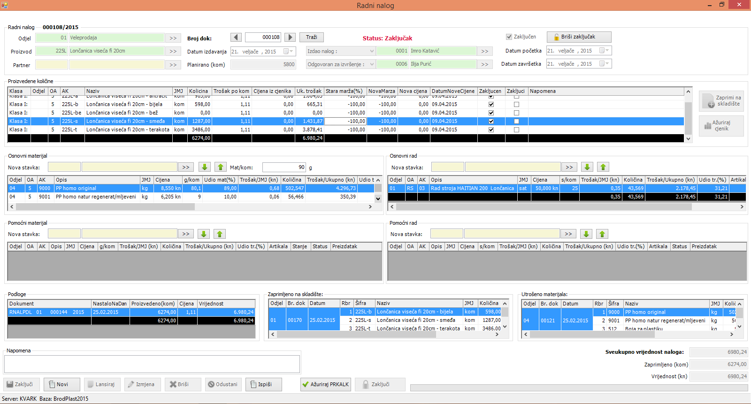Click Lansiraj button
Image resolution: width=751 pixels, height=404 pixels.
(102, 384)
